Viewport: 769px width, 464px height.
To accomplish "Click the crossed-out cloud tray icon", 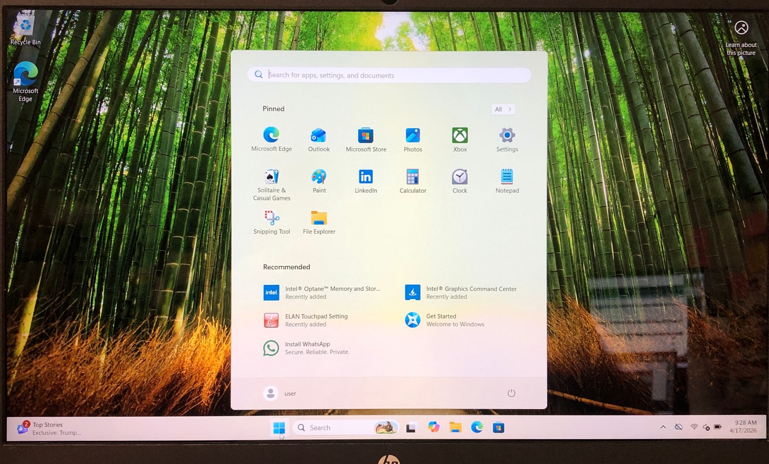I will coord(679,427).
